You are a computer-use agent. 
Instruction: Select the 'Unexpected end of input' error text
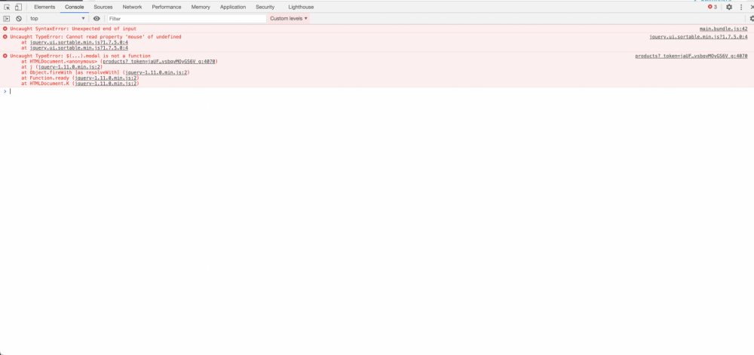point(104,29)
